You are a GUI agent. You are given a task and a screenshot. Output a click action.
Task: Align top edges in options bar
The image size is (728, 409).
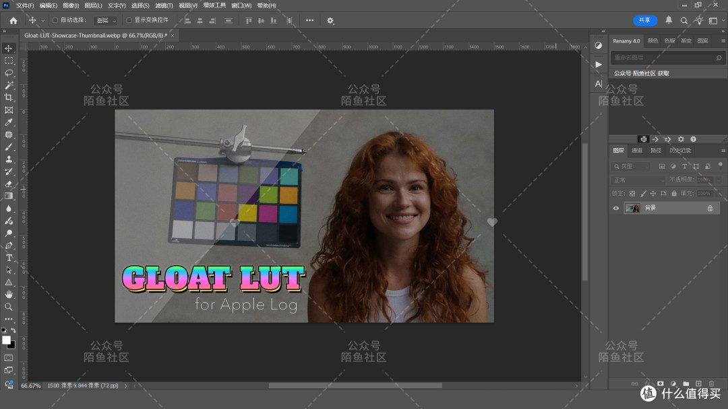pyautogui.click(x=249, y=20)
